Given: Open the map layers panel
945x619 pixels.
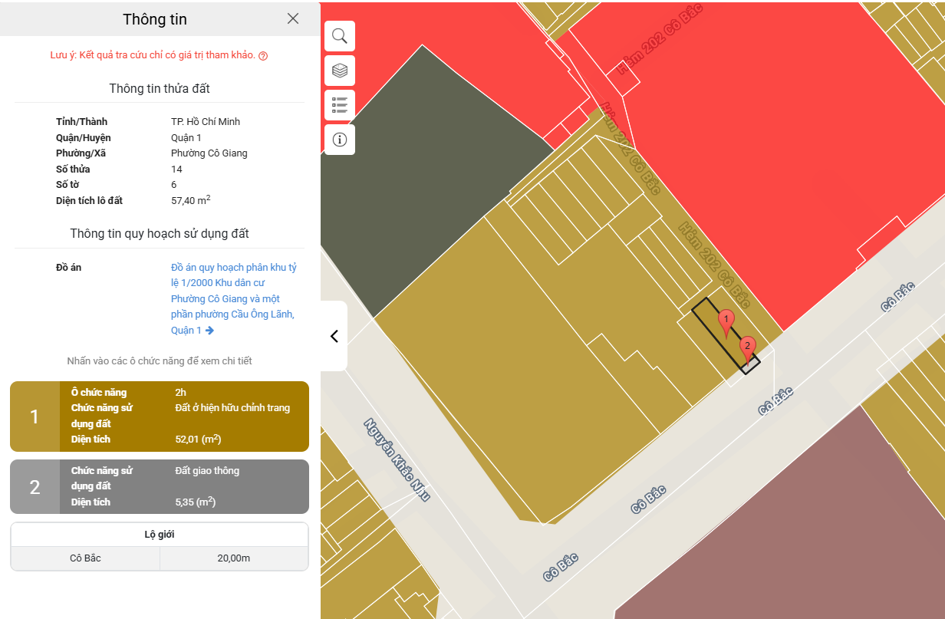Looking at the screenshot, I should tap(339, 71).
